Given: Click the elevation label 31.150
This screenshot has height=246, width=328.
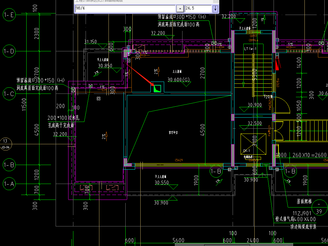Looking at the screenshot, I should click(90, 42).
